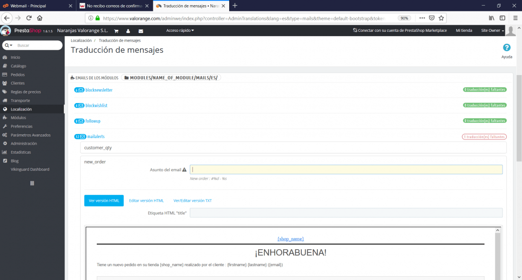Image resolution: width=522 pixels, height=280 pixels.
Task: Open the messages envelope icon in header
Action: (141, 31)
